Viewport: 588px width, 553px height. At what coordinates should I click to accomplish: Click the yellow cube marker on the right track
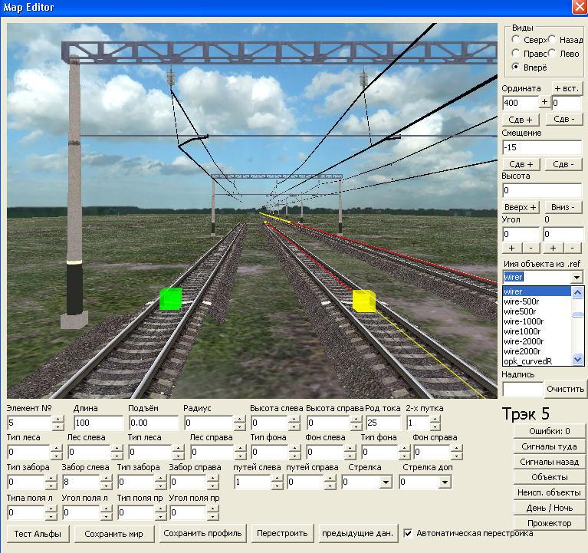[x=363, y=301]
